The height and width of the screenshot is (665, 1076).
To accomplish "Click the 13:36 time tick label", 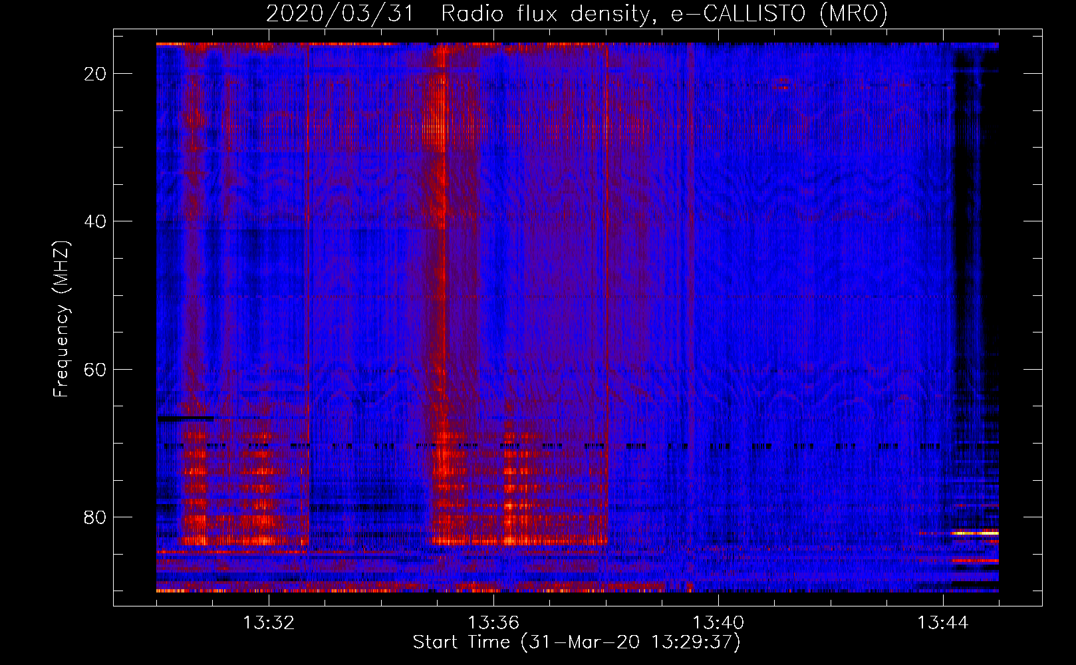I will point(493,623).
